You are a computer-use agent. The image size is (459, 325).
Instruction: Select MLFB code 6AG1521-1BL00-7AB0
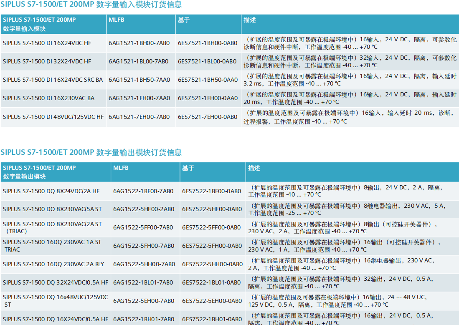click(139, 61)
